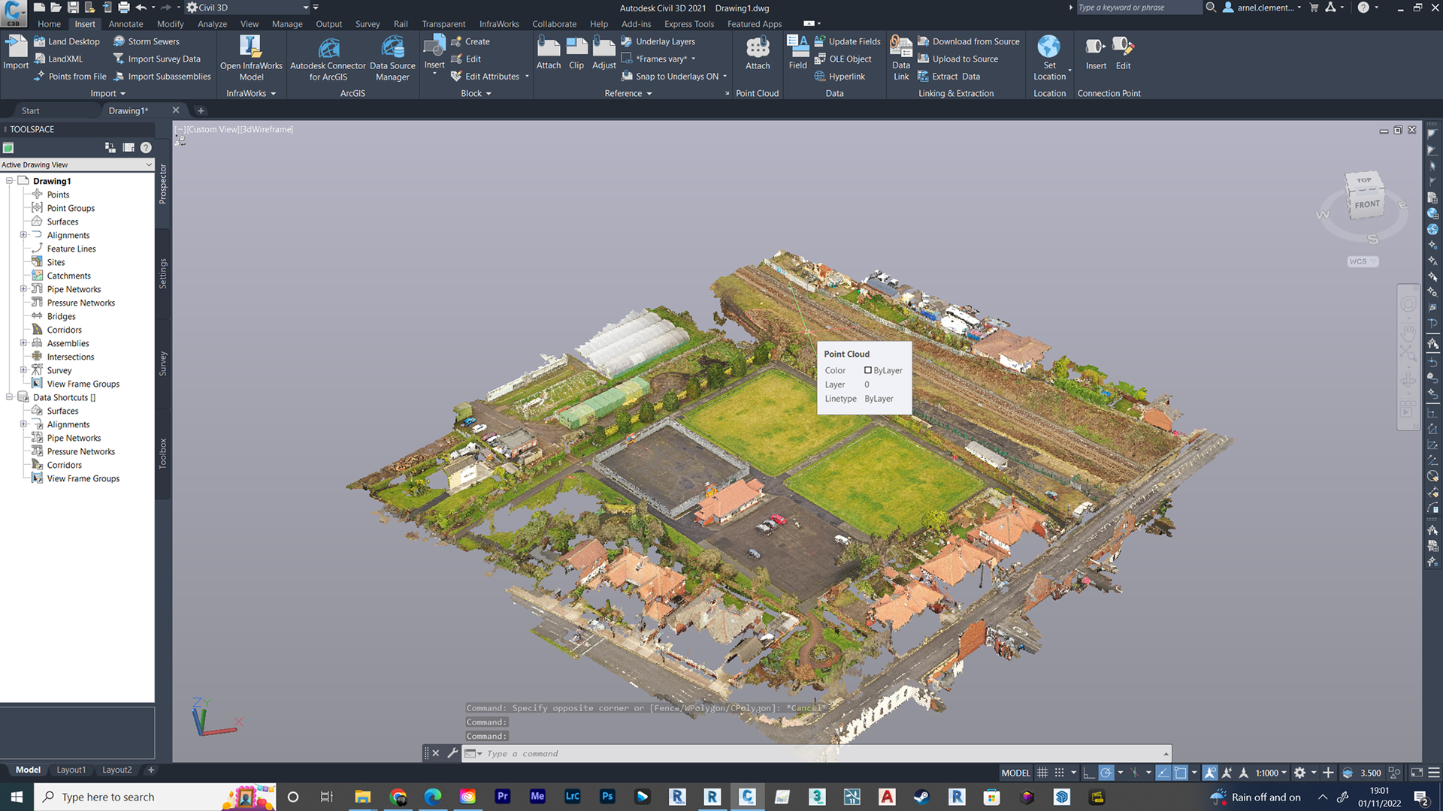Collapse the Drawing1 tree node
This screenshot has width=1443, height=811.
click(9, 181)
